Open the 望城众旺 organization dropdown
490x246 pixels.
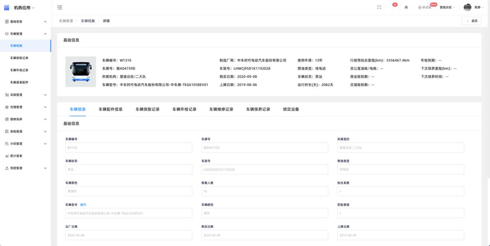pos(447,7)
